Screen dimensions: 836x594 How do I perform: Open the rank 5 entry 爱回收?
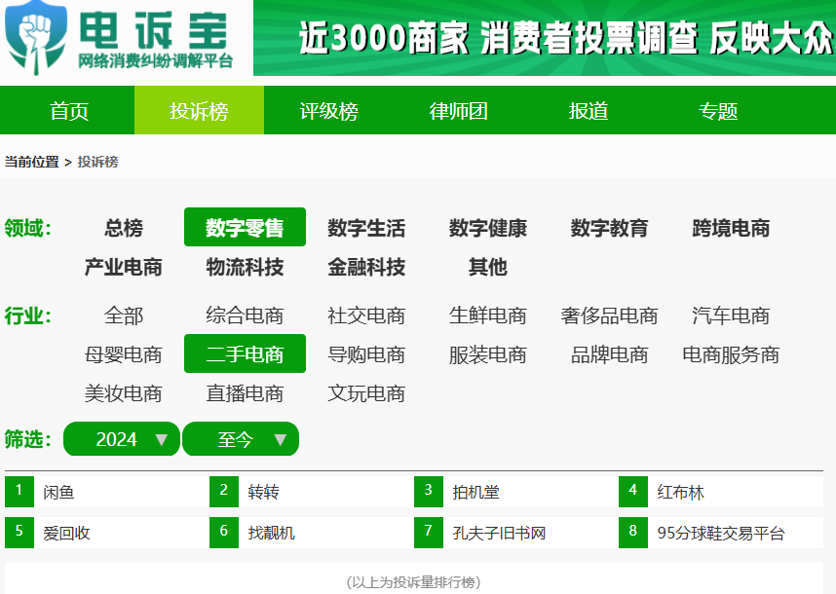point(66,533)
